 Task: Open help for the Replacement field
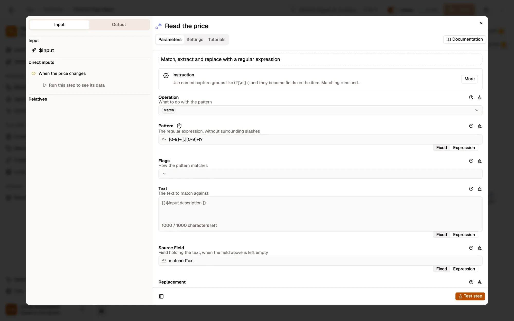click(x=471, y=282)
